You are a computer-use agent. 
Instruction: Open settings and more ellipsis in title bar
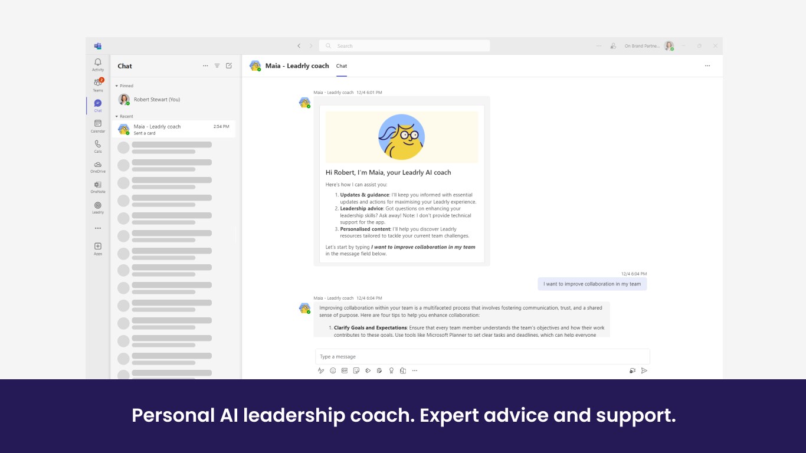click(599, 46)
